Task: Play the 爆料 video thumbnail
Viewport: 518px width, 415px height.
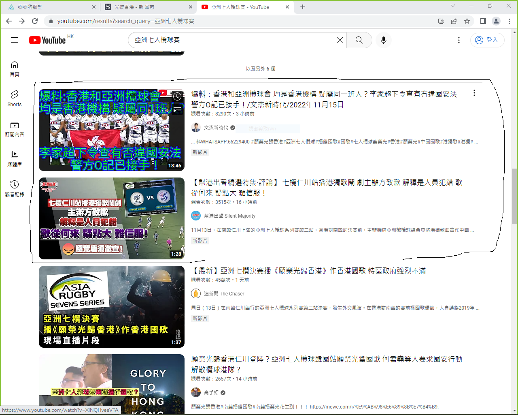Action: click(x=112, y=130)
